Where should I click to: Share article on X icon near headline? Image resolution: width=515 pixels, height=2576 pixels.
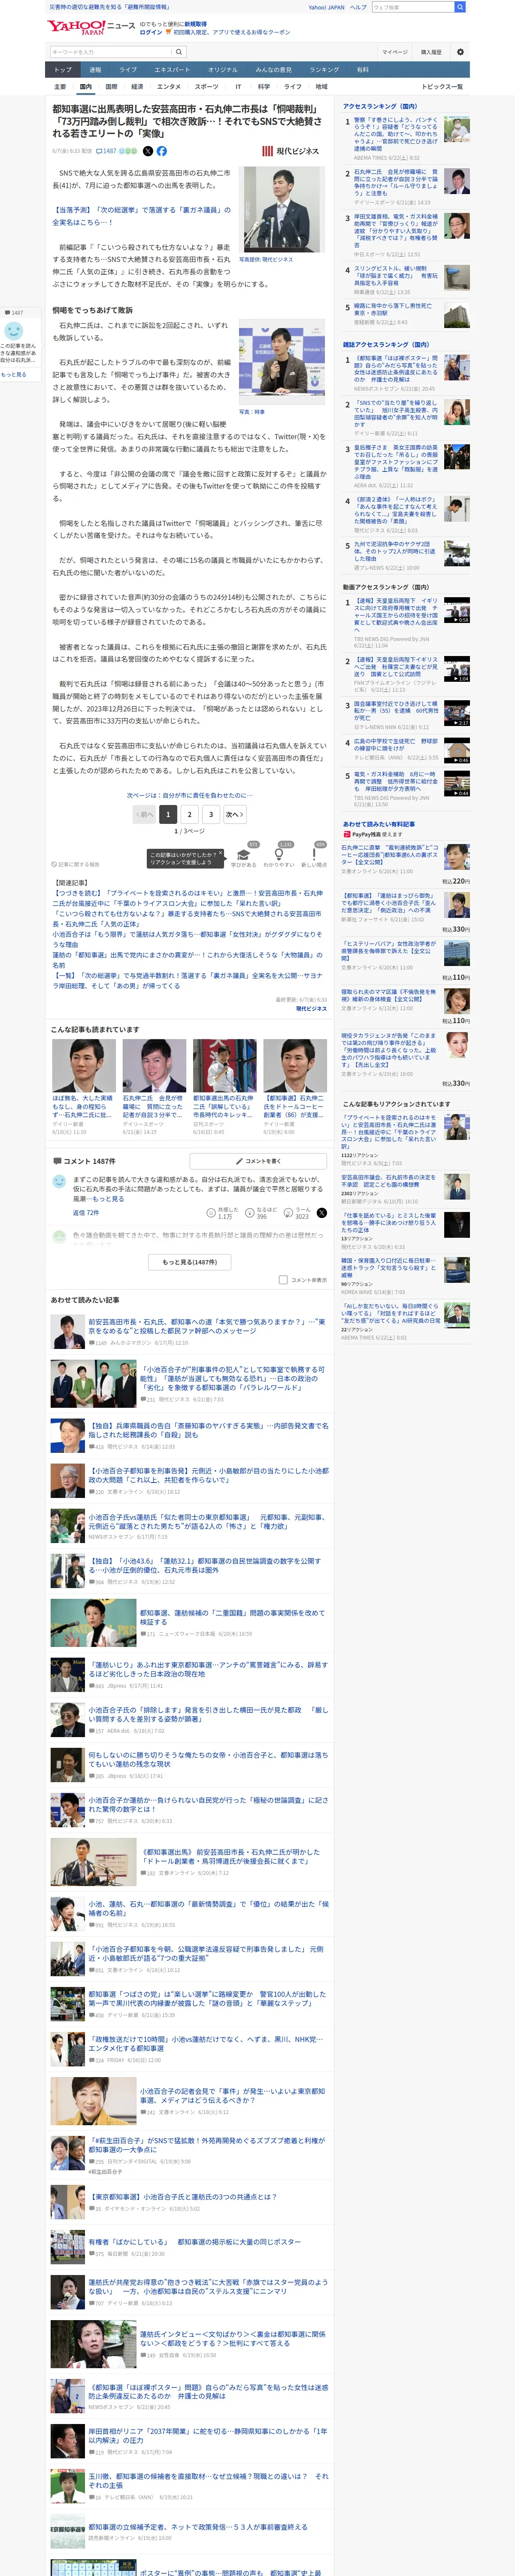coord(148,151)
